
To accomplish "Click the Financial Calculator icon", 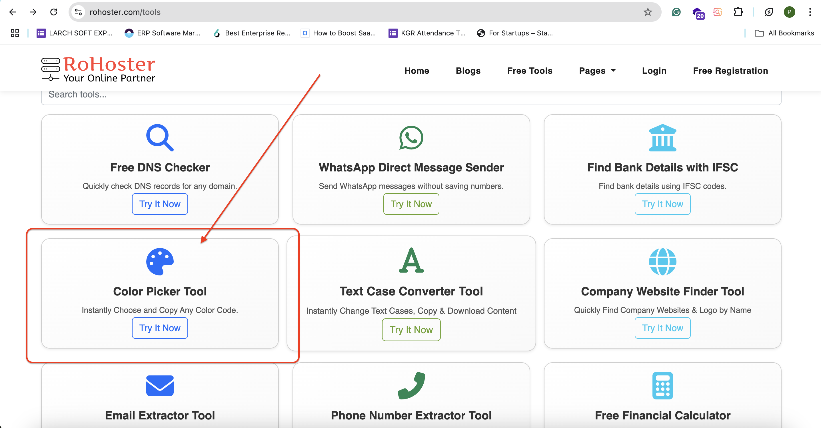I will (x=662, y=385).
